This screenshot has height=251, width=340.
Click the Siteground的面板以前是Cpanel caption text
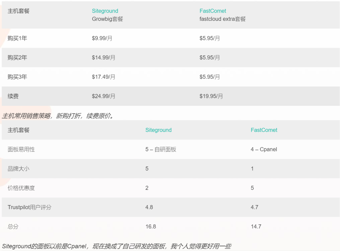[117, 246]
